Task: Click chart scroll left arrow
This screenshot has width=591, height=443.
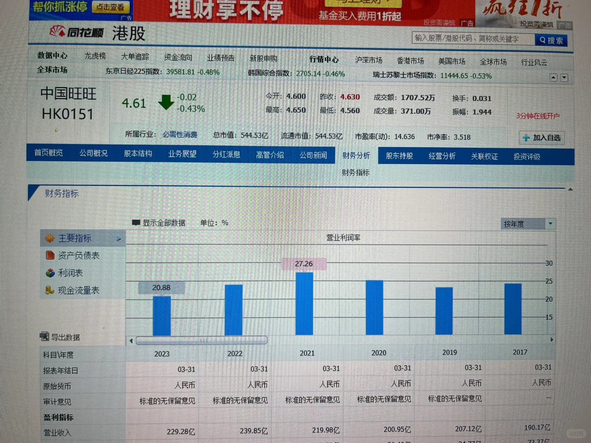Action: [131, 341]
